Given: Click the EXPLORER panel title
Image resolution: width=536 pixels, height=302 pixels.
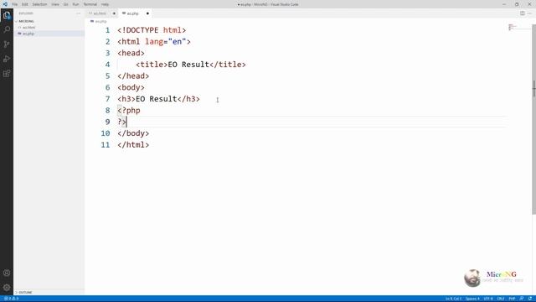Looking at the screenshot, I should 26,13.
